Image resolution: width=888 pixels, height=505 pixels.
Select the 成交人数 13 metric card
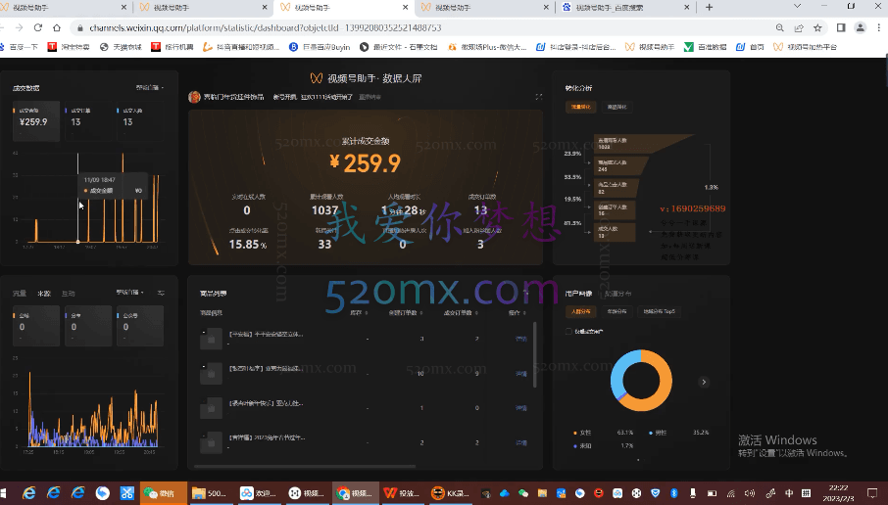click(x=140, y=120)
